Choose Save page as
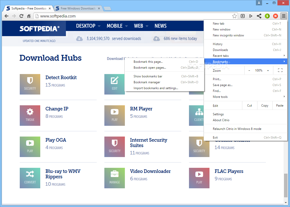This screenshot has width=290, height=207. pyautogui.click(x=246, y=85)
